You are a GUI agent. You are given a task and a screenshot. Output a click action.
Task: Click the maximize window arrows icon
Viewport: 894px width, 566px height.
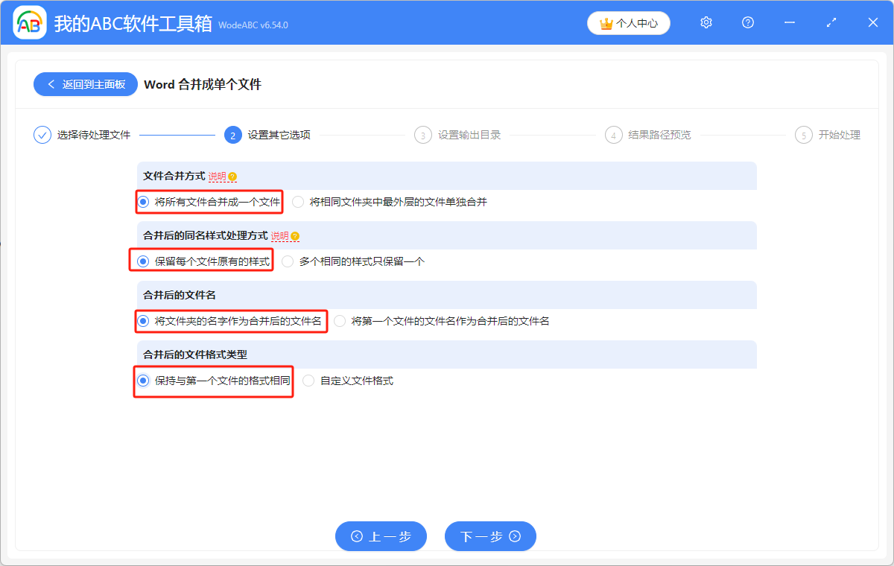tap(831, 23)
